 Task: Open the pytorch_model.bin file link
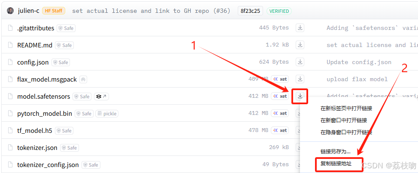[x=45, y=114]
